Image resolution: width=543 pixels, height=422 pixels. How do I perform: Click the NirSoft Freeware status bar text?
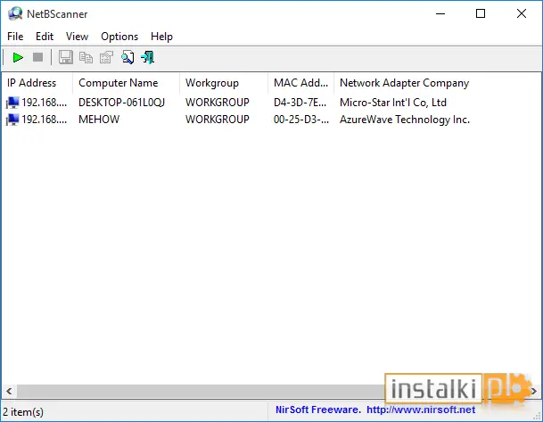click(x=318, y=410)
